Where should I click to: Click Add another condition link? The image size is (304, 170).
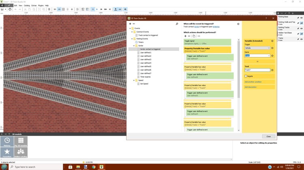(x=253, y=82)
